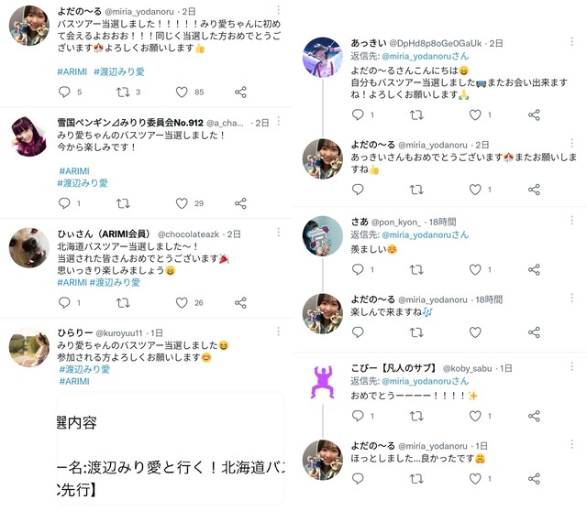The width and height of the screenshot is (587, 511).
Task: Open the #ARIMI hashtag in the first tweet
Action: [x=72, y=71]
